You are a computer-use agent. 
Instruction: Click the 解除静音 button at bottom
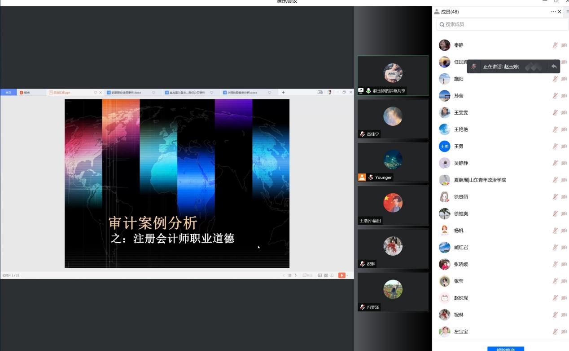pos(505,349)
